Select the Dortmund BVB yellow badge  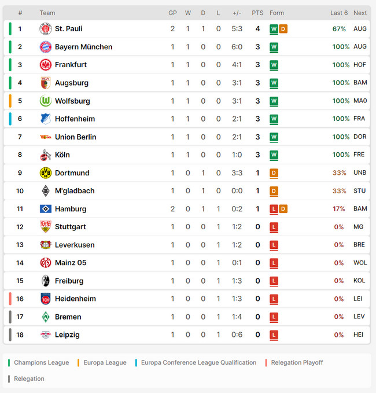[x=46, y=173]
